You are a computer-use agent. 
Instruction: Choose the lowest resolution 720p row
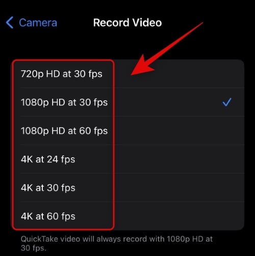click(129, 74)
